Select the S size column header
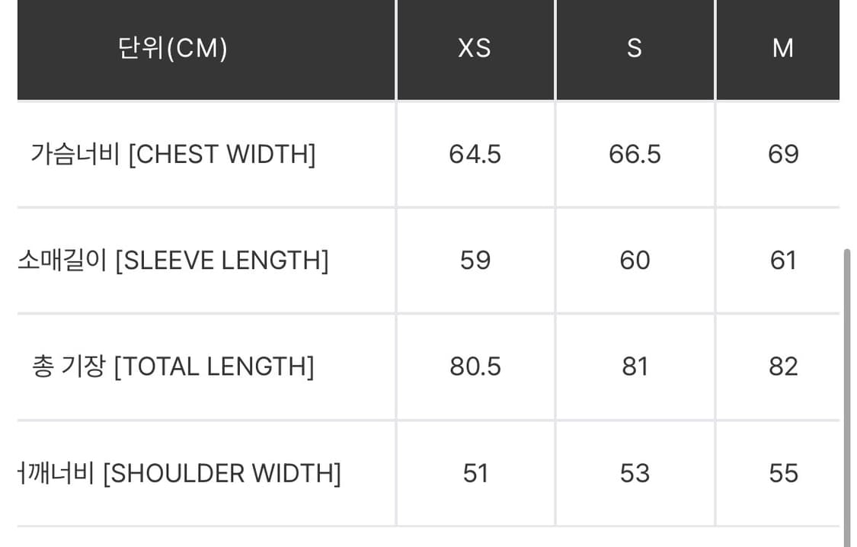Viewport: 857px width, 547px height. click(635, 49)
